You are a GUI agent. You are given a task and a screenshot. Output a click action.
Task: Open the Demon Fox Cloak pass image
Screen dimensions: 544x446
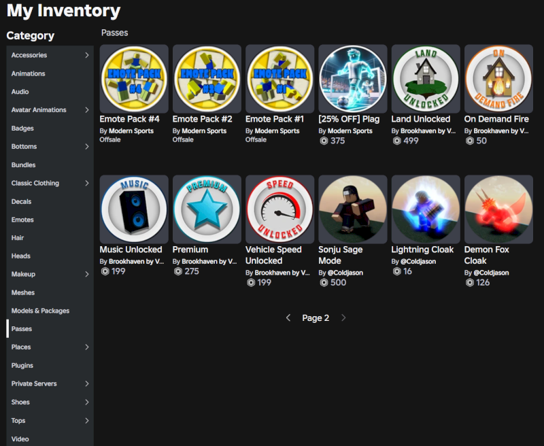(498, 209)
